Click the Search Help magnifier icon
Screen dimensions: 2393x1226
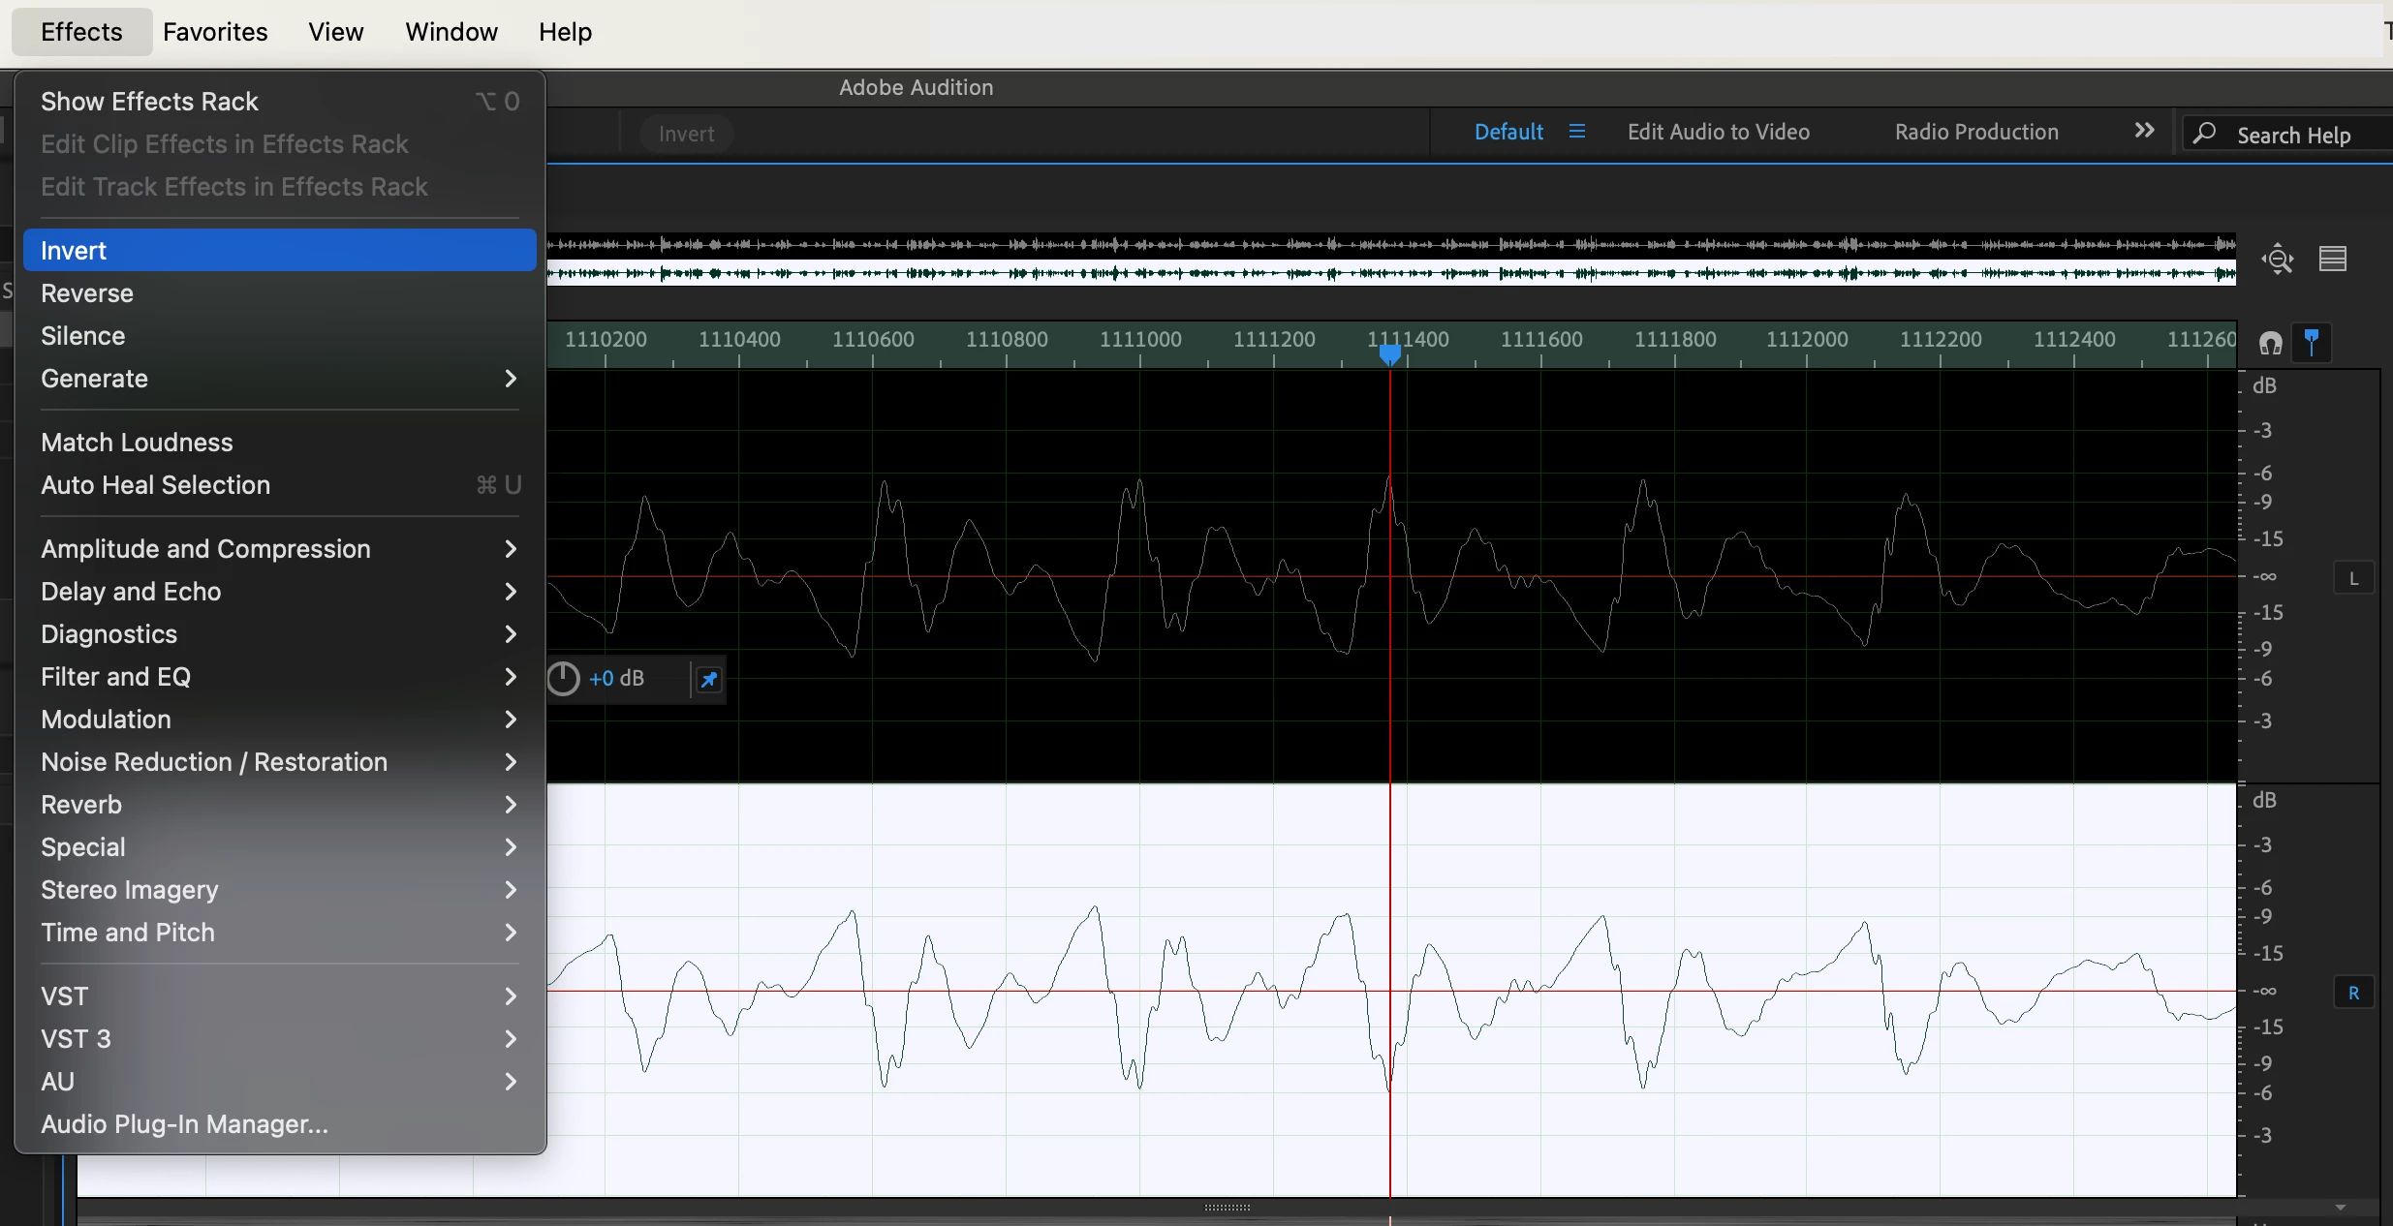2205,134
